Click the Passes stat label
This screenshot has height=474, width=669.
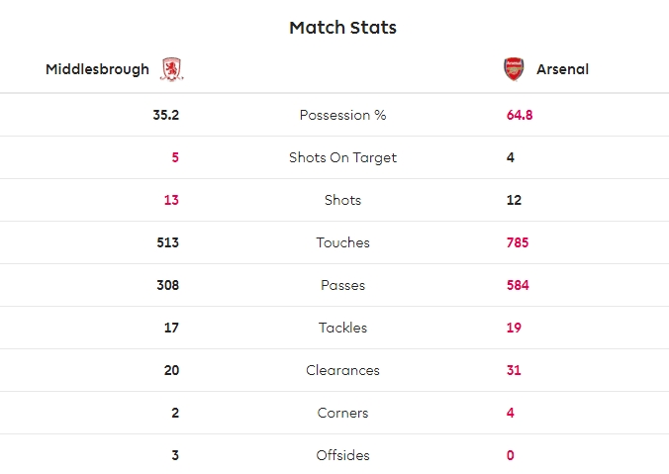click(x=342, y=285)
